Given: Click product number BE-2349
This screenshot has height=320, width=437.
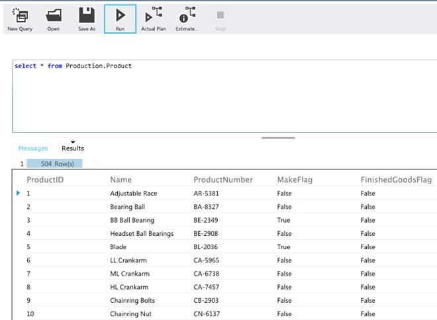Looking at the screenshot, I should 206,220.
